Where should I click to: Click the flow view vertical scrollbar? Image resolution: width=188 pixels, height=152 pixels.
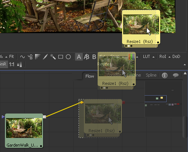coord(185,127)
